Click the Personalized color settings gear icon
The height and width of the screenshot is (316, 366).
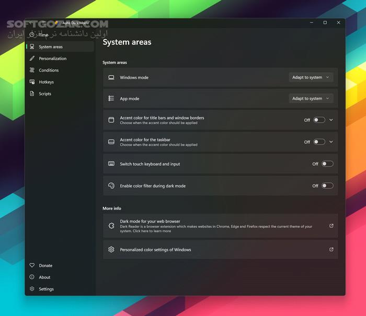[111, 249]
